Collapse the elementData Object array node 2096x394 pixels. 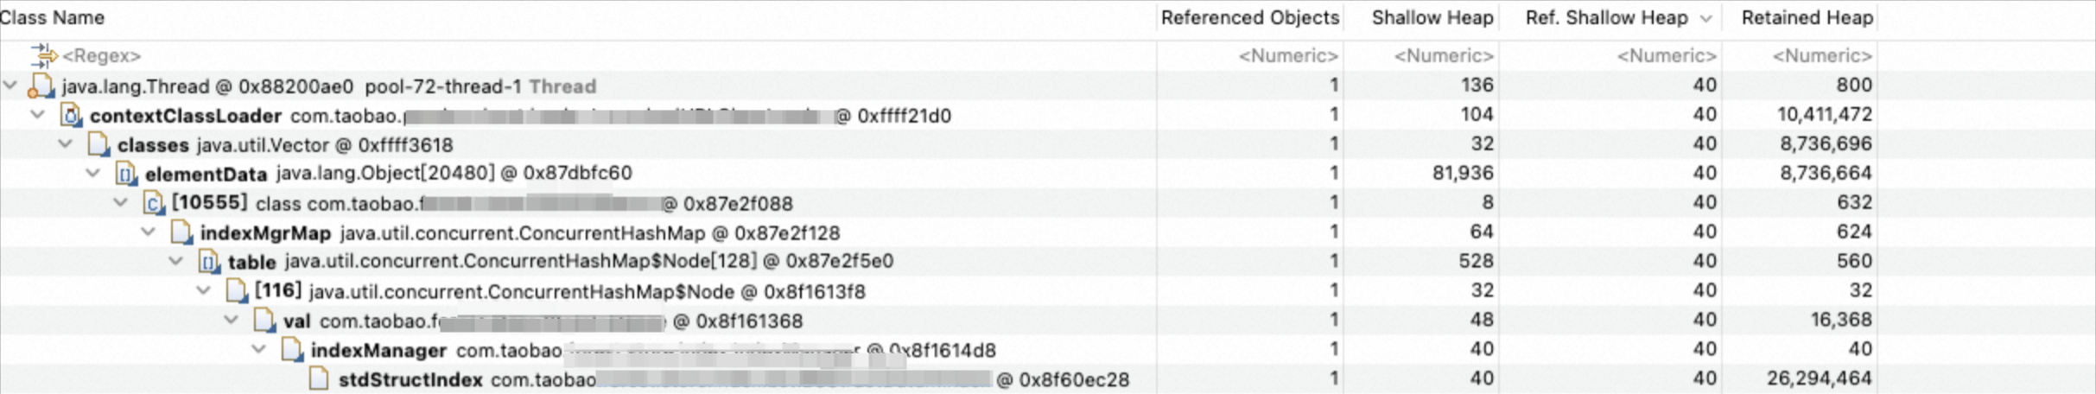93,174
